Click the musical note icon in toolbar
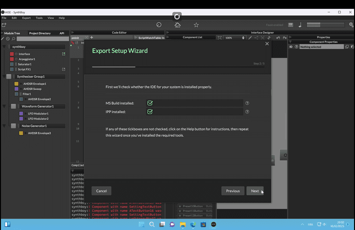The image size is (355, 230). pyautogui.click(x=300, y=25)
